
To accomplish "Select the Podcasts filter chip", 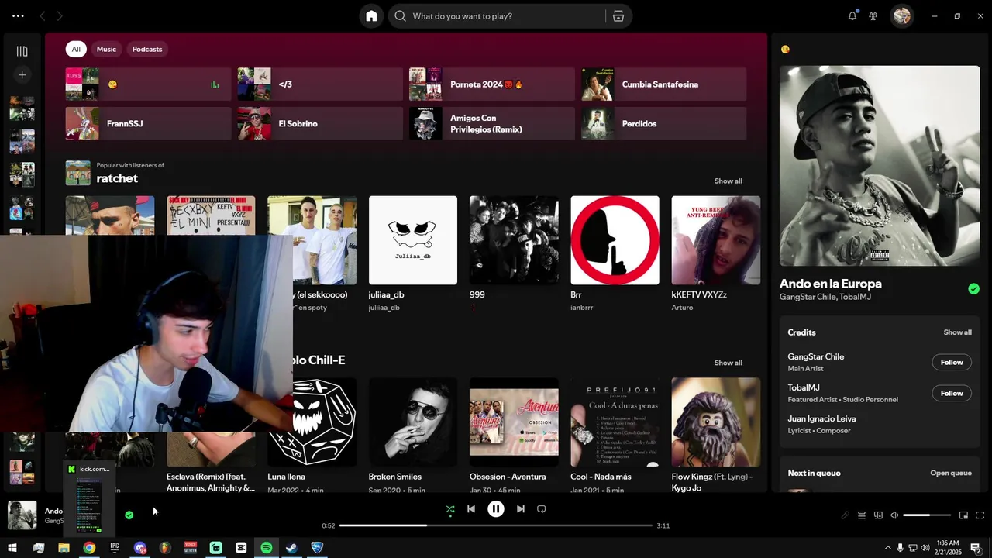I will pyautogui.click(x=147, y=49).
